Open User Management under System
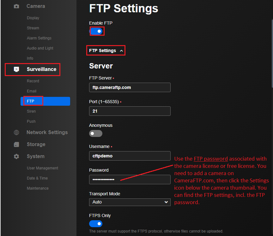Image resolution: width=273 pixels, height=236 pixels. point(43,168)
